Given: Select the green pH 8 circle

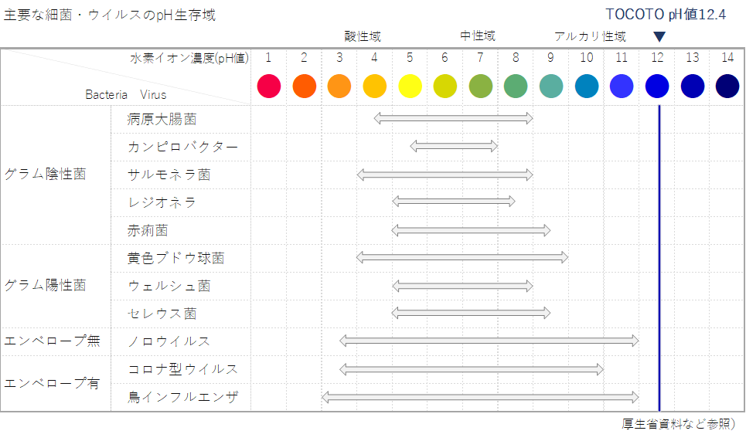Looking at the screenshot, I should tap(516, 86).
